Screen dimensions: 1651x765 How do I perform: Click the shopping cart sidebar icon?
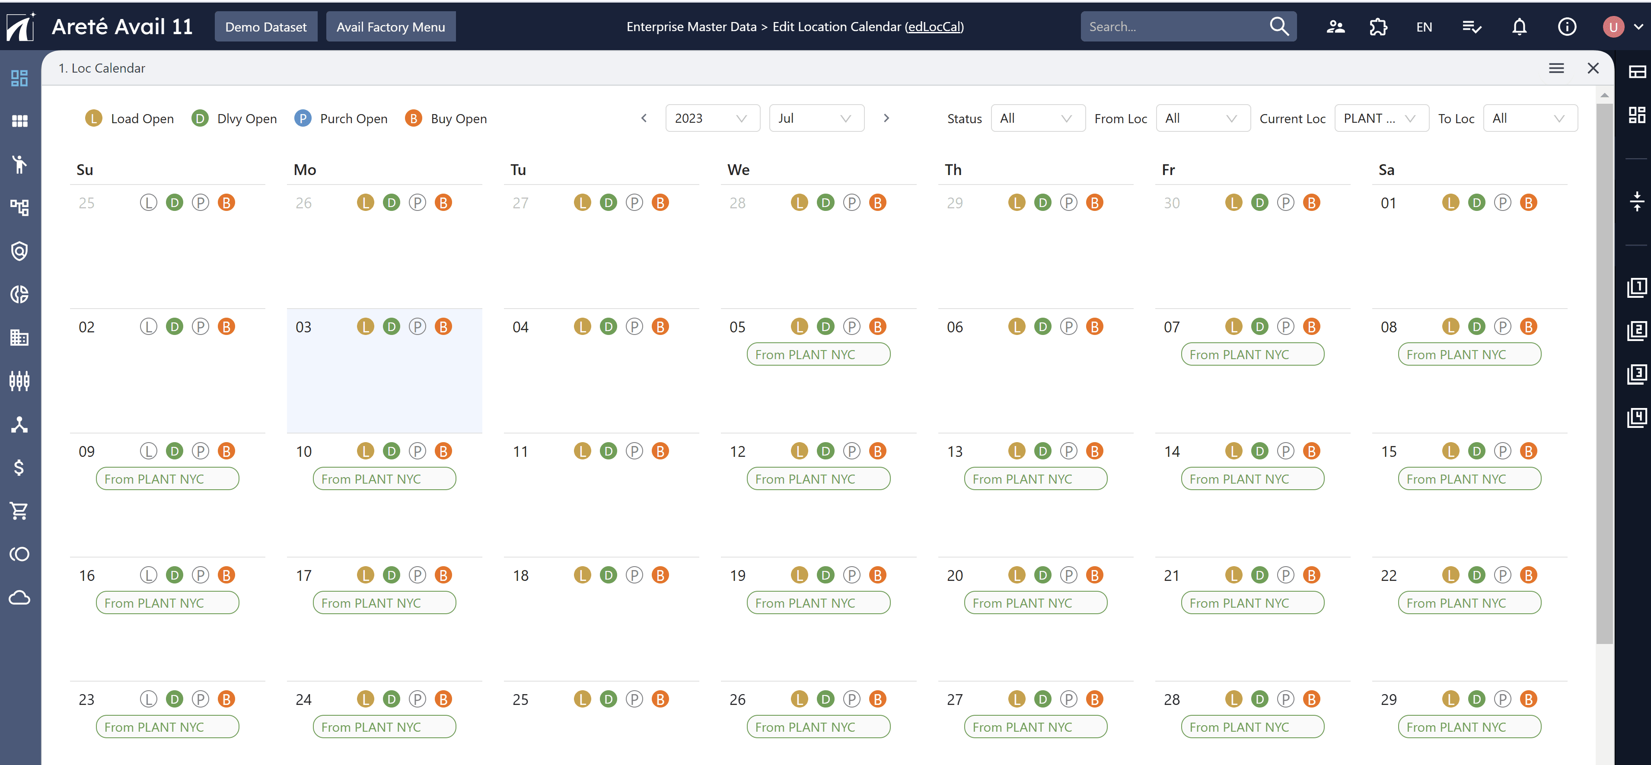[19, 510]
